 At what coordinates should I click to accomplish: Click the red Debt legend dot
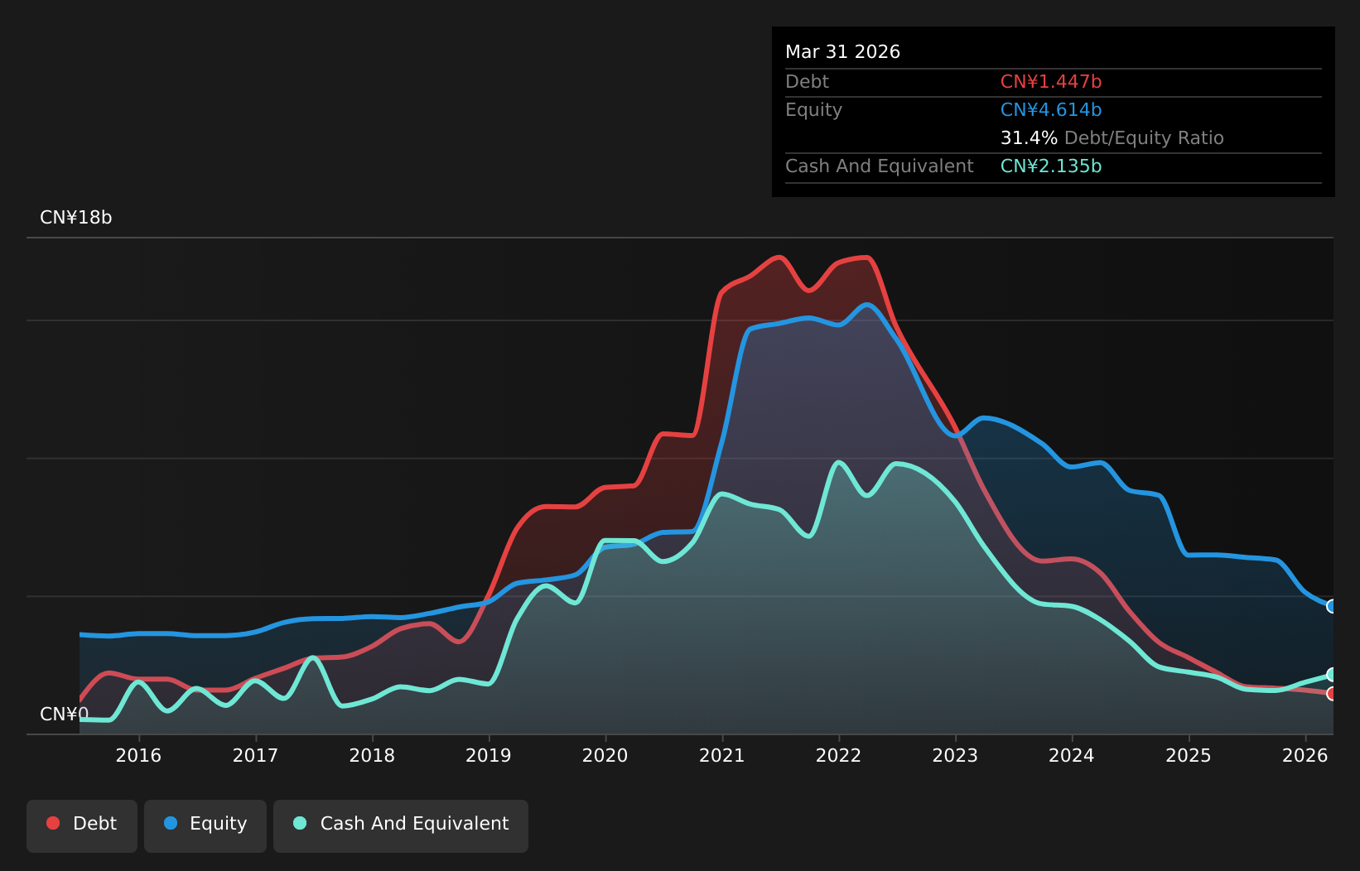[53, 823]
